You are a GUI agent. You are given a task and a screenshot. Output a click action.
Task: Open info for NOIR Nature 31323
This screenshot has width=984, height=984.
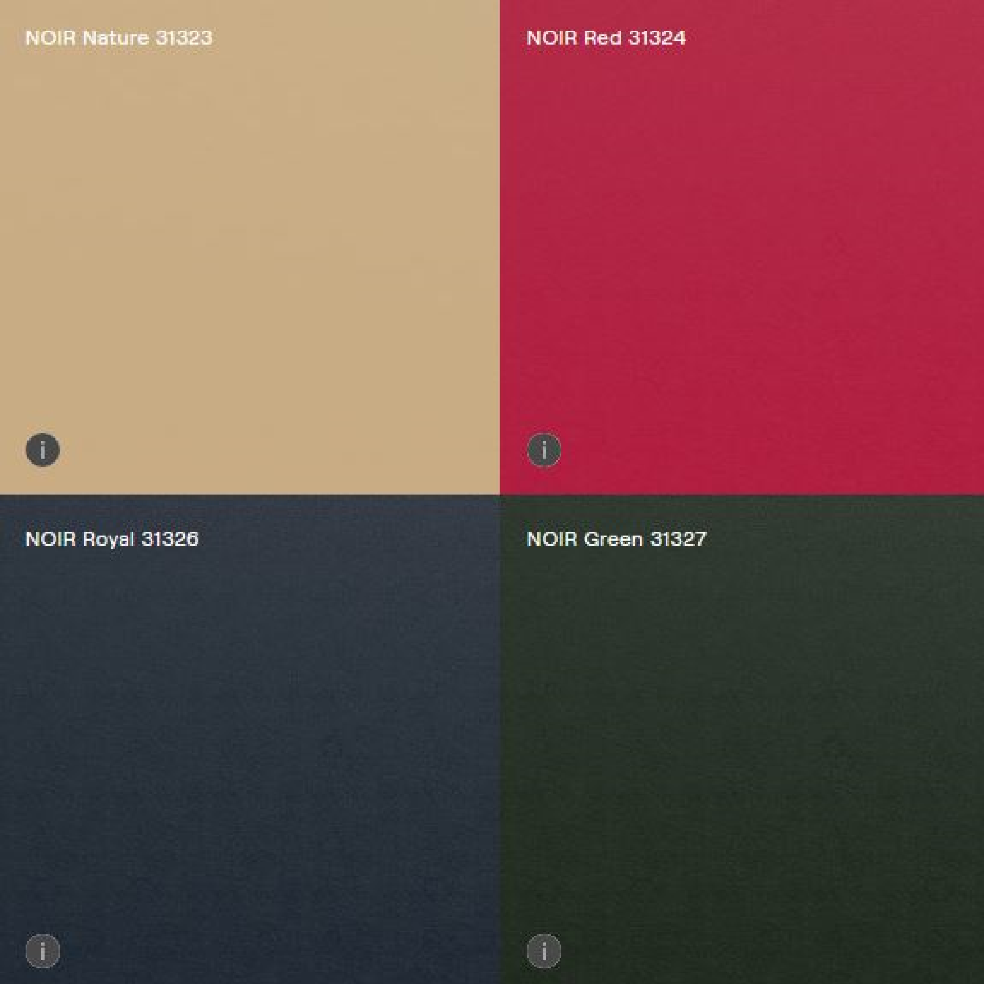(43, 450)
